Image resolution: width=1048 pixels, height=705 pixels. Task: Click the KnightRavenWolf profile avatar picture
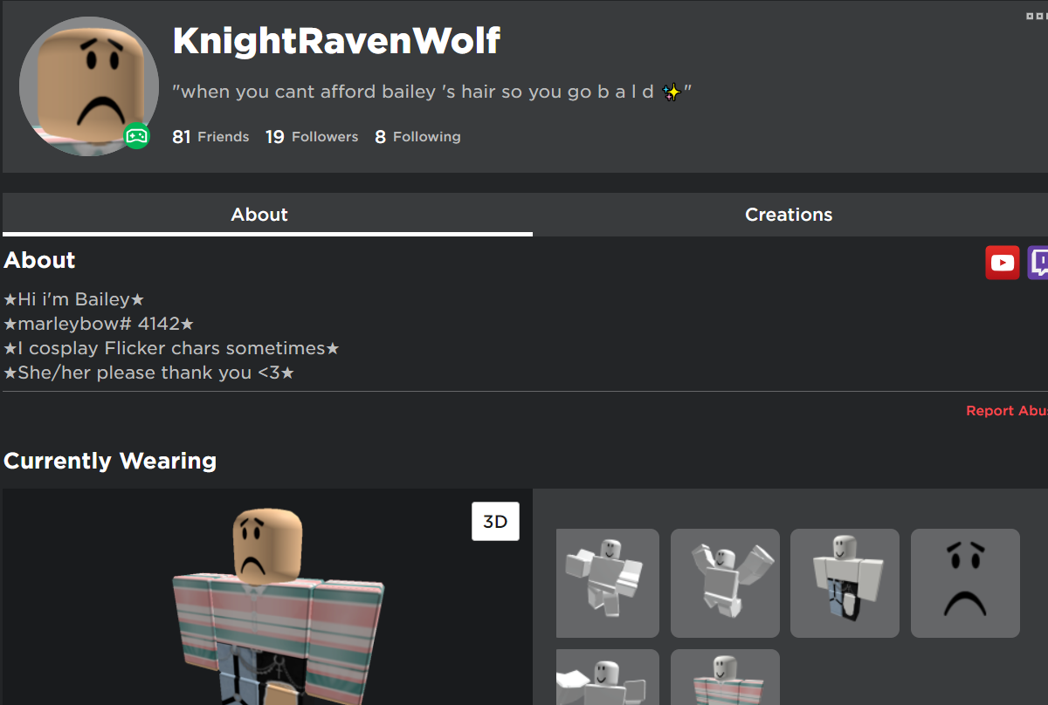point(89,87)
